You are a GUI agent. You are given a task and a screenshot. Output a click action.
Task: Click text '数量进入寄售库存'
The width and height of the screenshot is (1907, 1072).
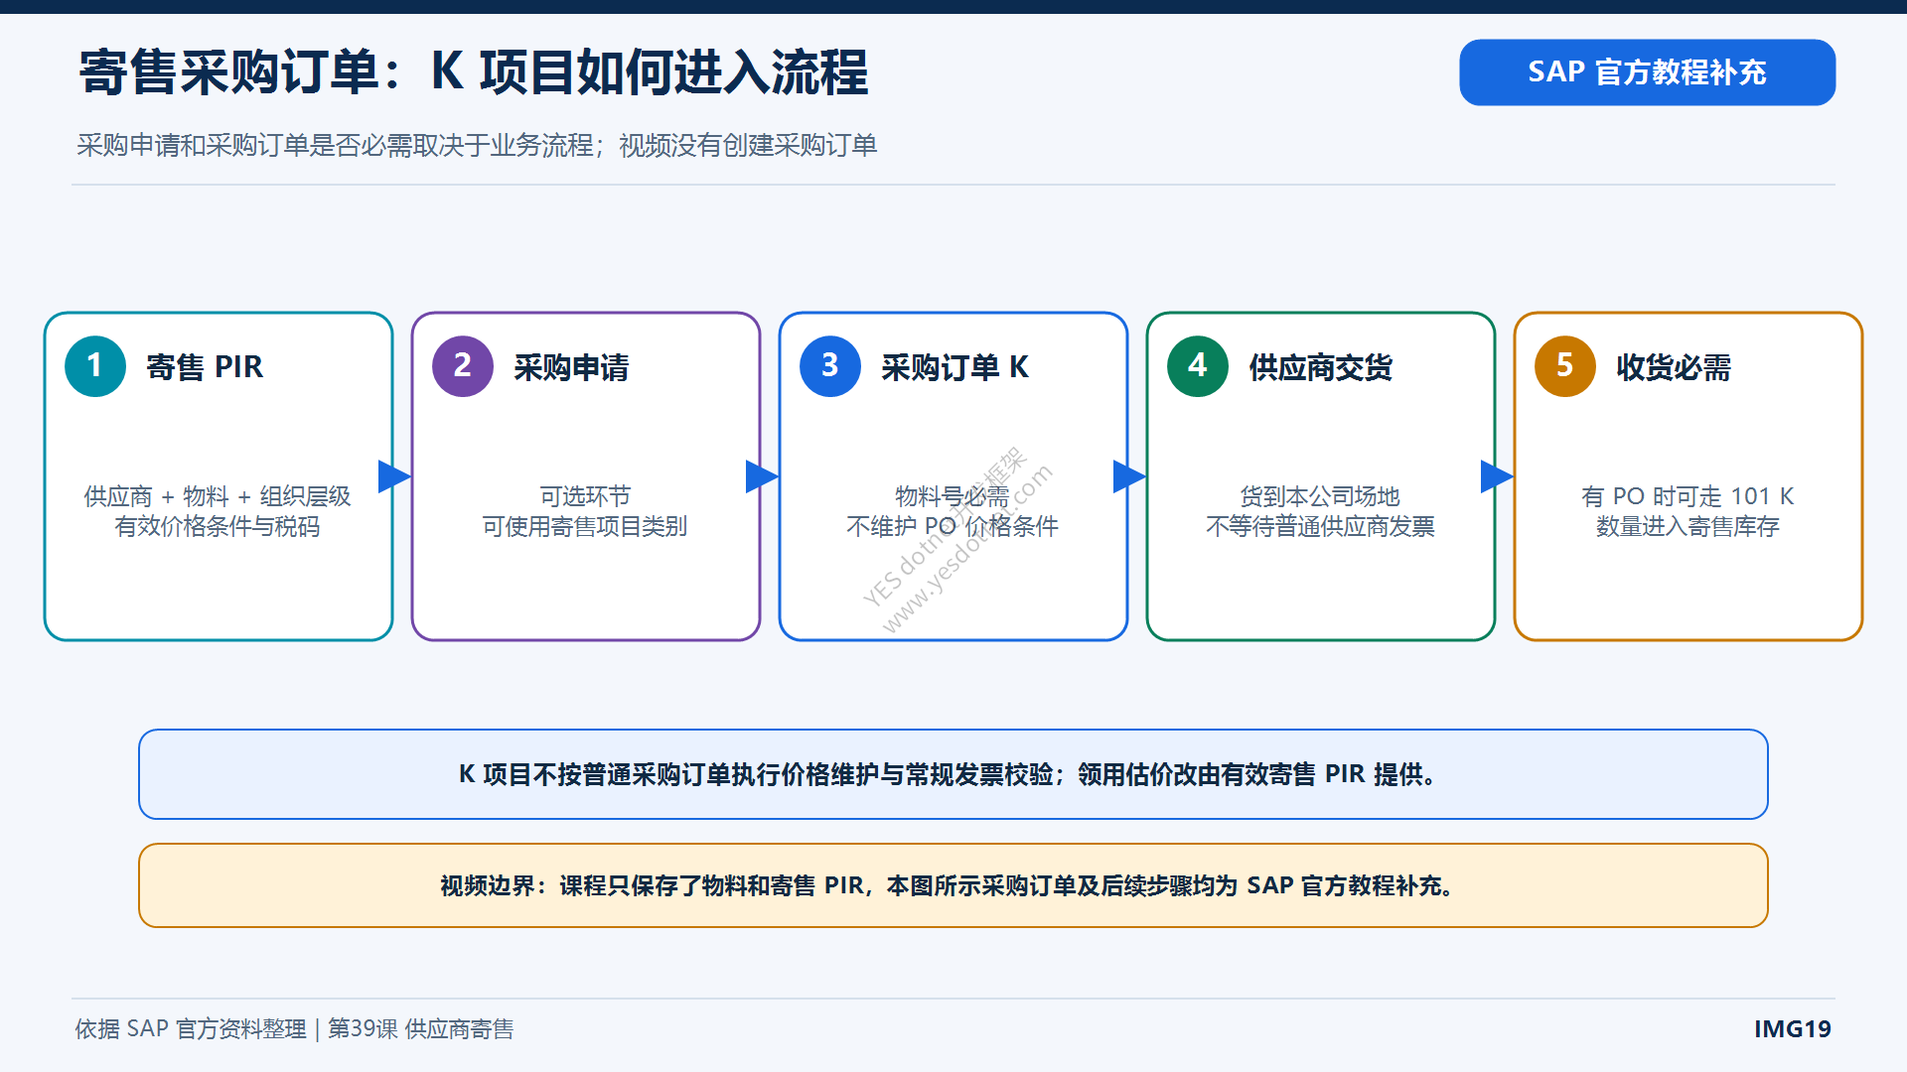coord(1687,526)
